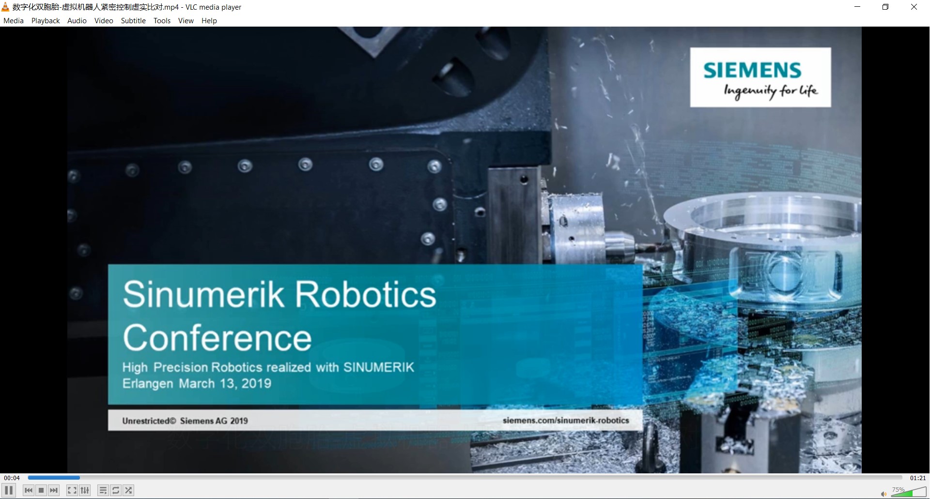Open the Video menu
This screenshot has width=930, height=499.
(x=104, y=20)
